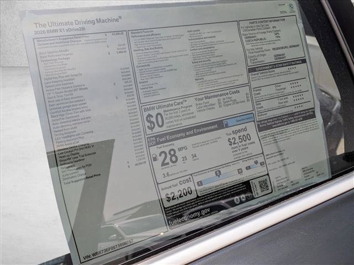
Task: Click the 'Fuel Economy and Environment' header
Action: coord(187,133)
